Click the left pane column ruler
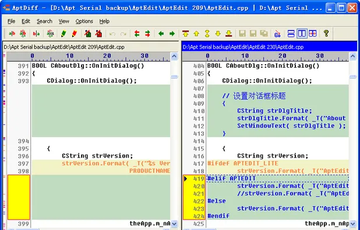 coord(89,57)
